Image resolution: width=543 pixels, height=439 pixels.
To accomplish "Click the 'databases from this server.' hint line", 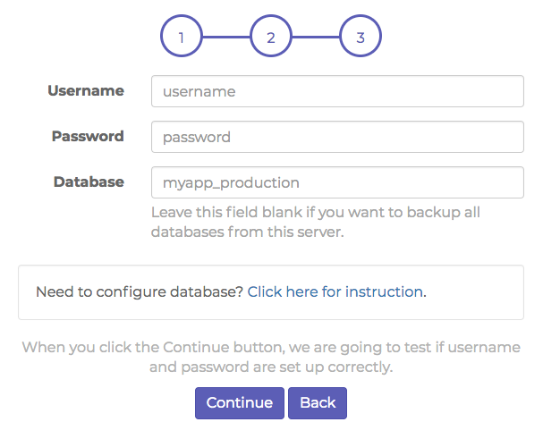I will [248, 232].
